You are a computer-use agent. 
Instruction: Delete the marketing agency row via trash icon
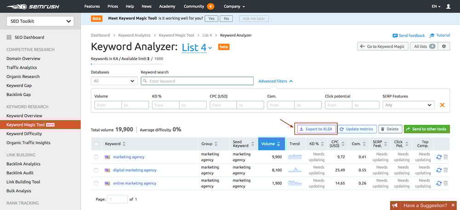tap(446, 157)
